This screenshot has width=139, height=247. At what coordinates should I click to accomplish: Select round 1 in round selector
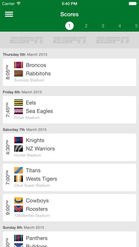coord(69,26)
